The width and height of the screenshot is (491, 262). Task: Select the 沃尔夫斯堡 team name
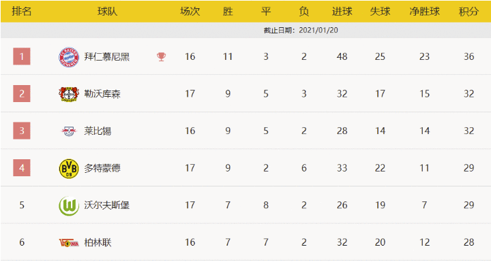[107, 206]
